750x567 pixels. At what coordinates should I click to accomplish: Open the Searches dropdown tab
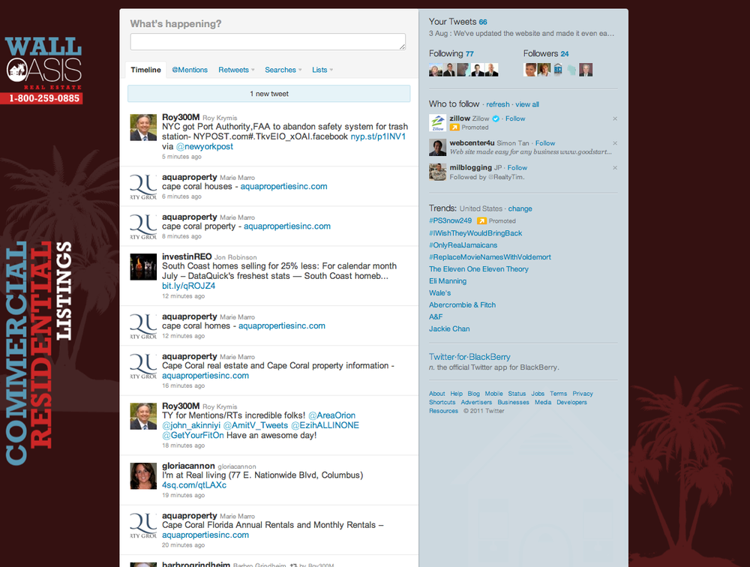pos(283,70)
